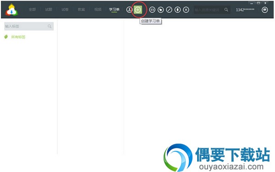This screenshot has width=275, height=172.
Task: Click the list view icon in toolbar
Action: click(x=152, y=10)
